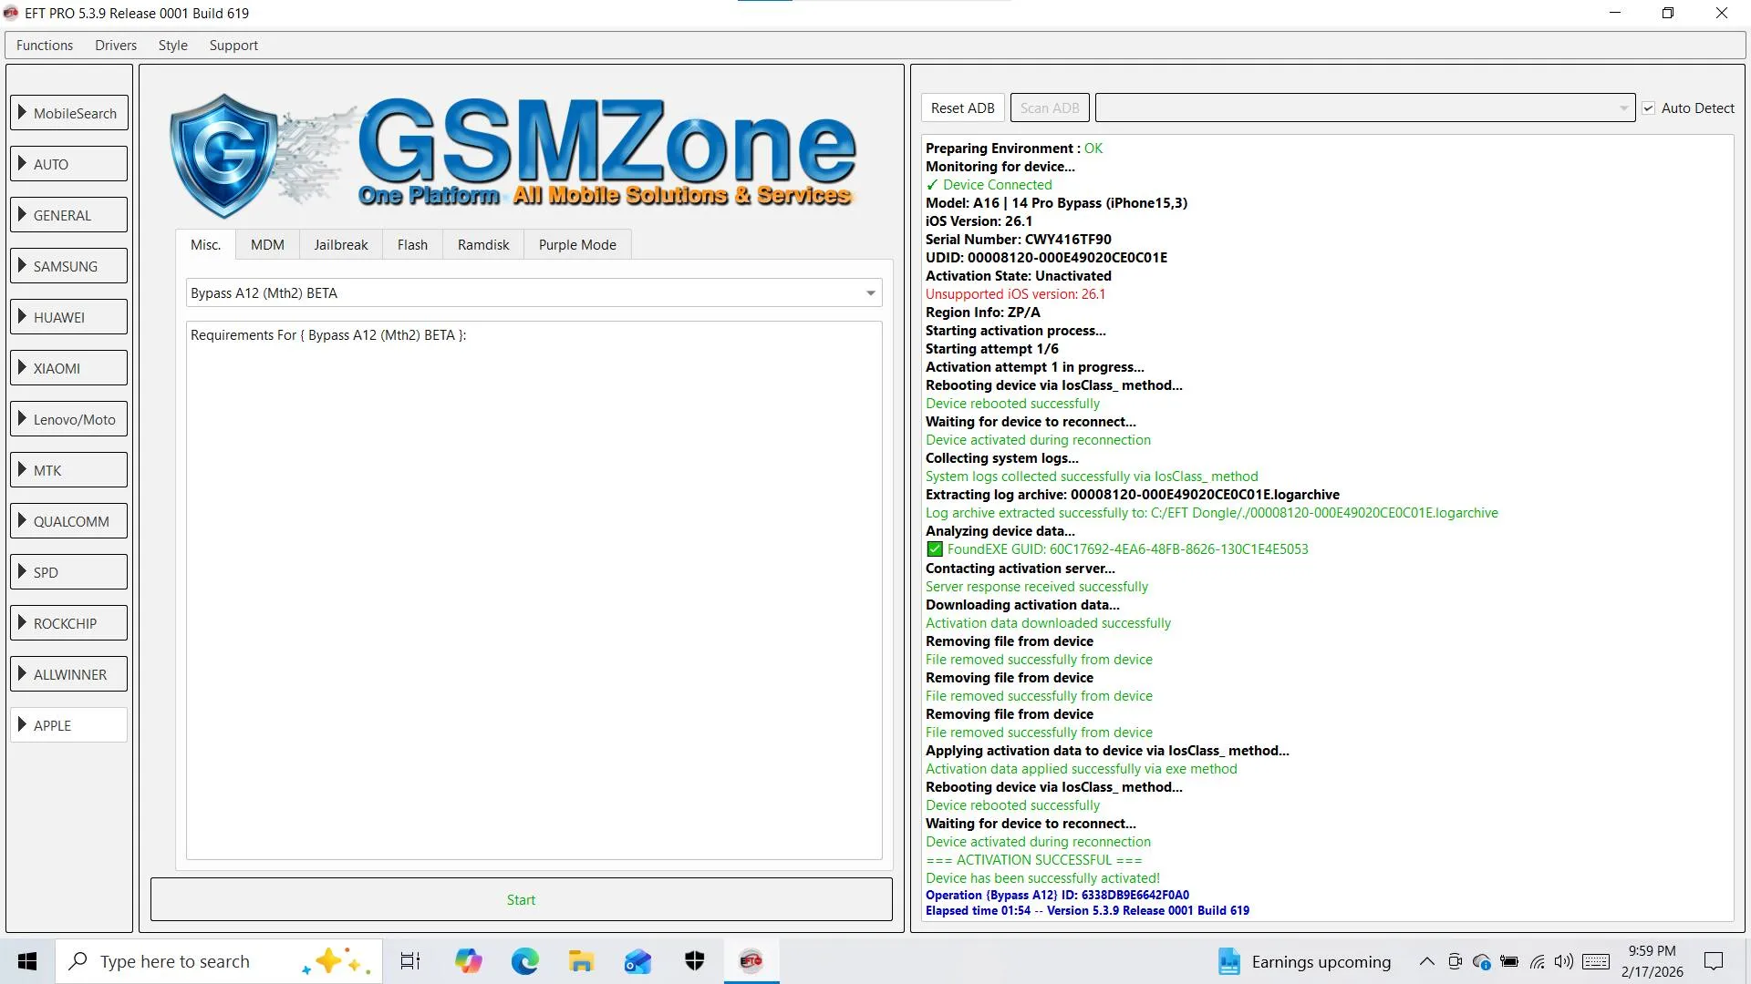Click the Task View taskbar icon
The height and width of the screenshot is (984, 1751).
pos(410,961)
